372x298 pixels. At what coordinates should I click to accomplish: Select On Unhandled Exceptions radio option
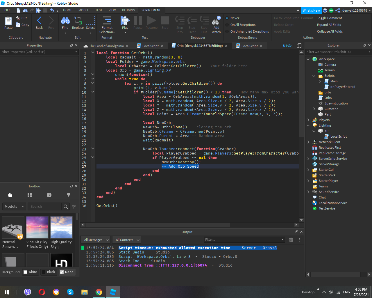point(249,31)
